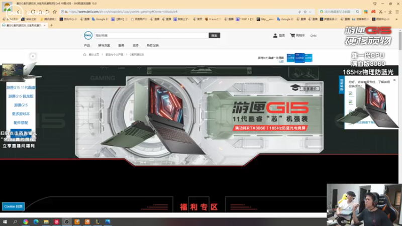Click the browser back arrow
Image resolution: width=402 pixels, height=226 pixels.
pyautogui.click(x=18, y=12)
